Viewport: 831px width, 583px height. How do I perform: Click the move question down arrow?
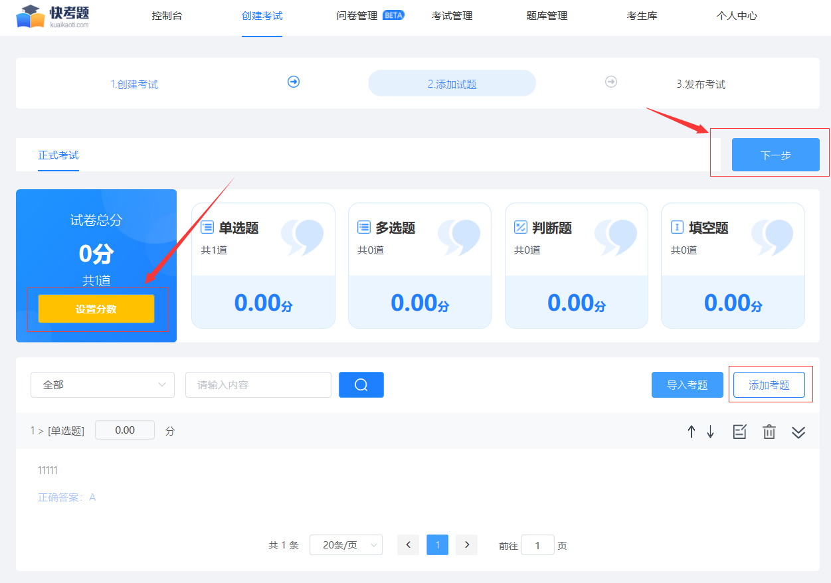[710, 432]
